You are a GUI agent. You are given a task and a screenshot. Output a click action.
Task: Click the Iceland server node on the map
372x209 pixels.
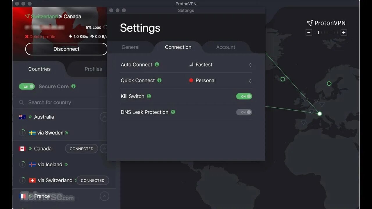(283, 79)
